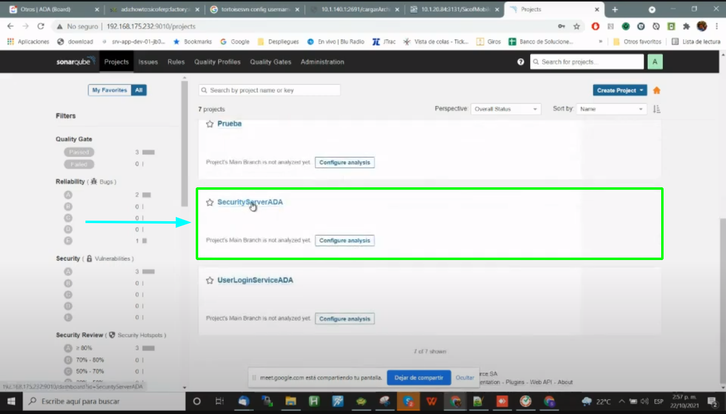Screen dimensions: 726x414
Task: Mark UserLoginServiceADA as favorite
Action: pos(210,281)
